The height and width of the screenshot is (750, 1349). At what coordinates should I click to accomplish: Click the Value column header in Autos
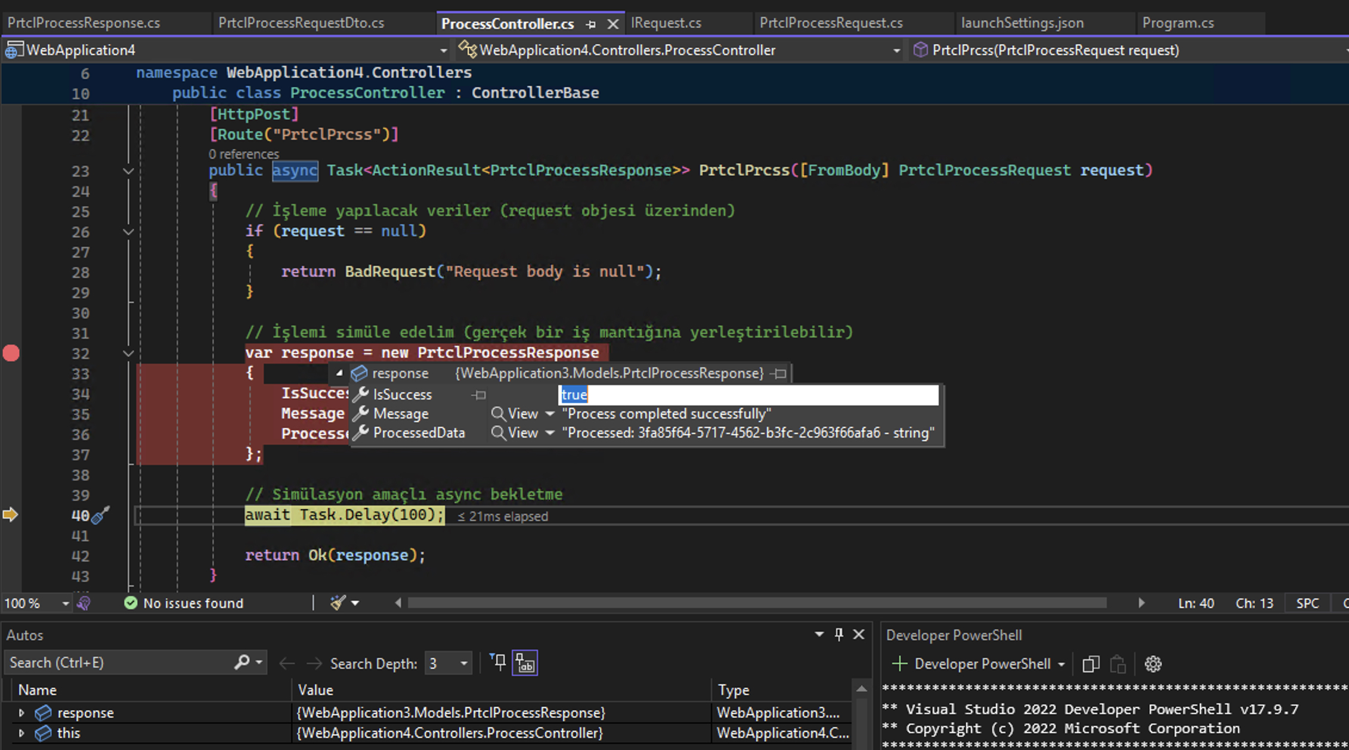pos(501,690)
